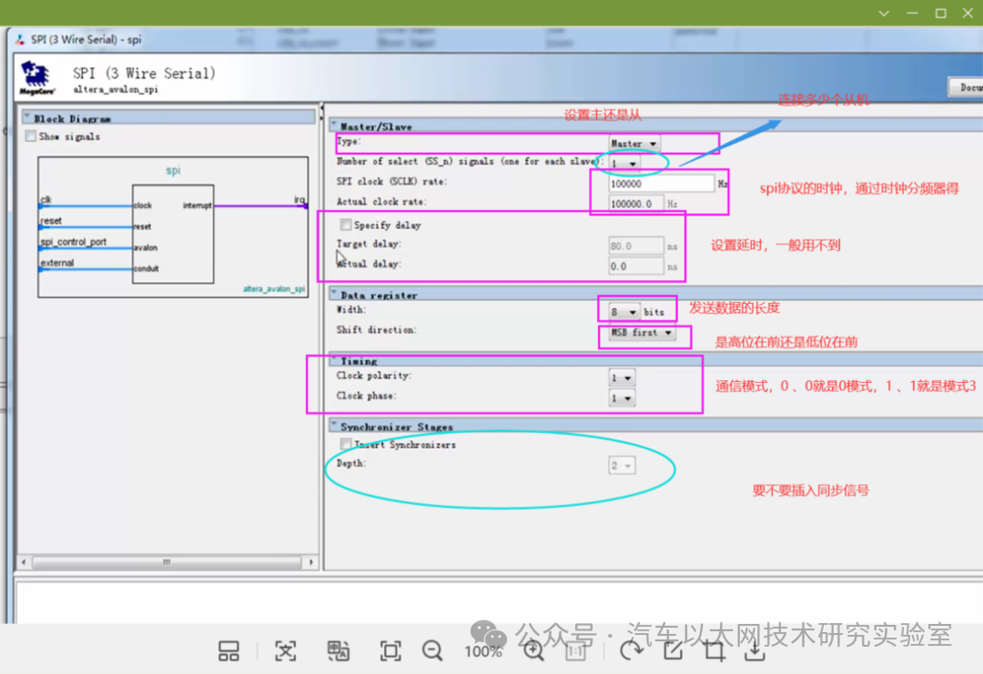Click the spi block diagram title
This screenshot has height=674, width=983.
click(x=173, y=170)
